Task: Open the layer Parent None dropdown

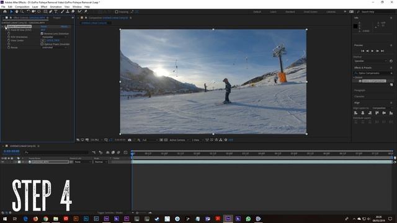Action: pos(83,162)
